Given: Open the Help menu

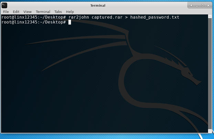Looking at the screenshot, I should (70, 12).
